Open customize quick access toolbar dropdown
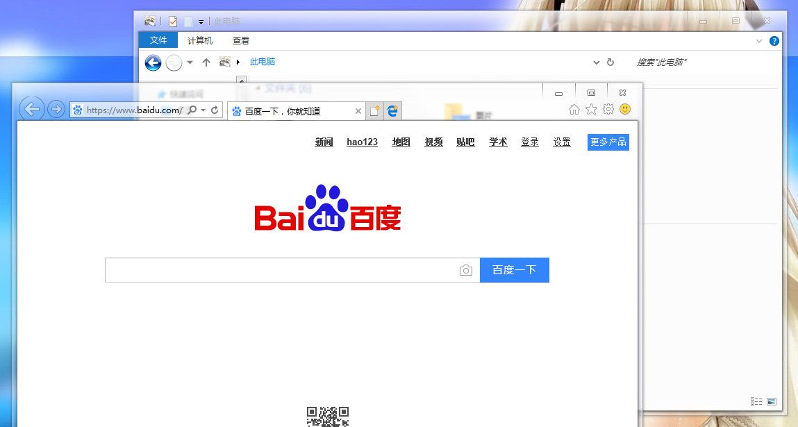The width and height of the screenshot is (798, 427). click(201, 22)
